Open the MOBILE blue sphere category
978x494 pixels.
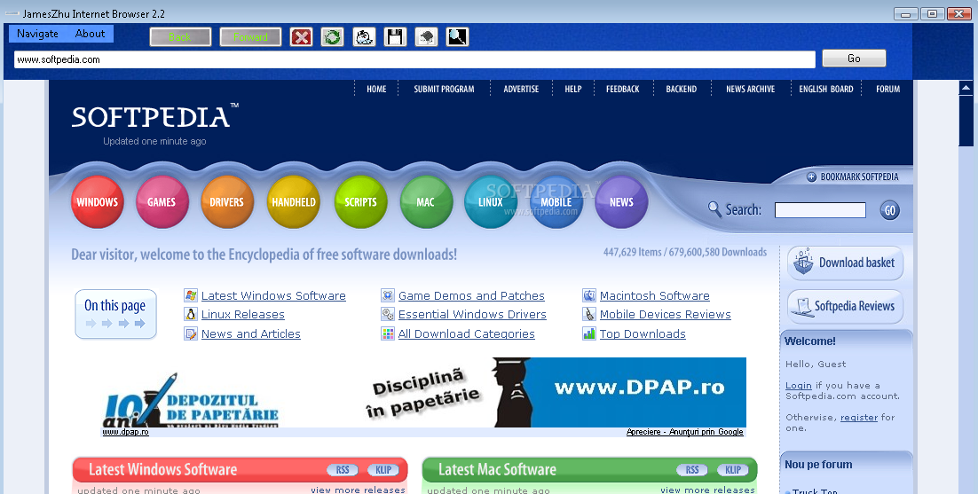tap(556, 202)
